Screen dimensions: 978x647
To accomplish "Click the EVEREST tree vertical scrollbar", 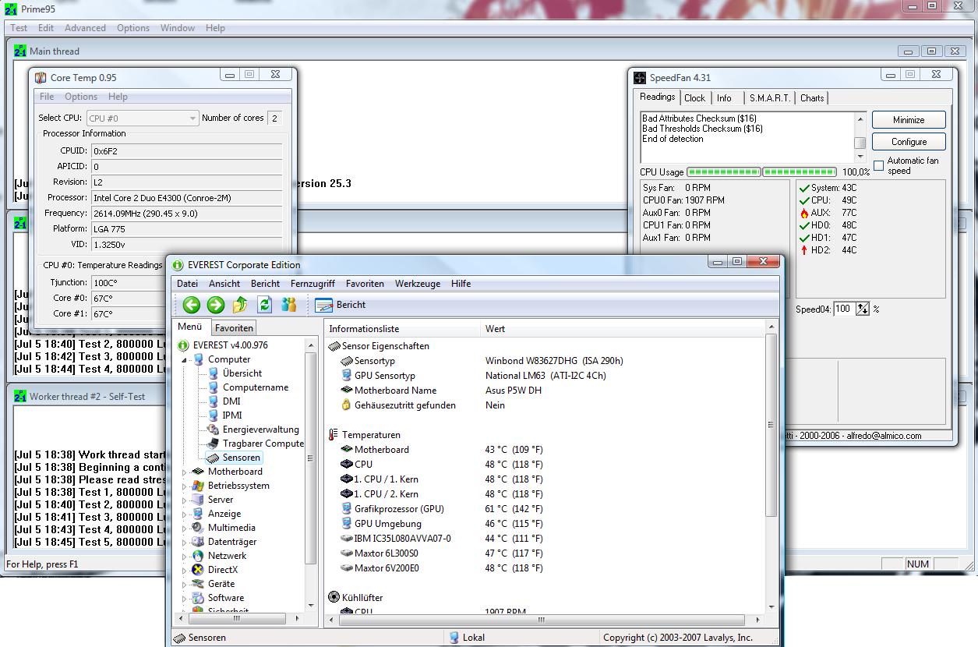I will (x=311, y=476).
